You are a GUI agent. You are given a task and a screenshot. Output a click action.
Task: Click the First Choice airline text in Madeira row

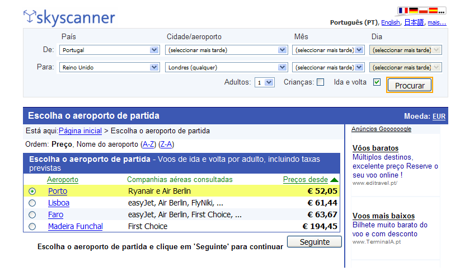pyautogui.click(x=148, y=227)
